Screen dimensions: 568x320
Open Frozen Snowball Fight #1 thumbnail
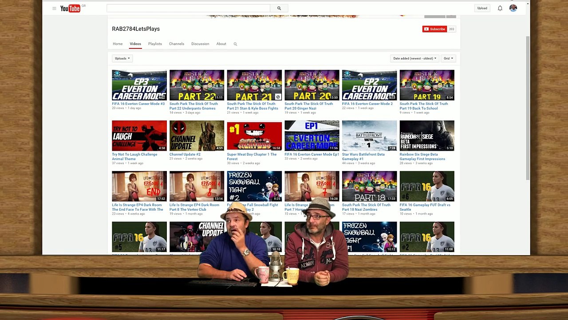click(x=369, y=237)
